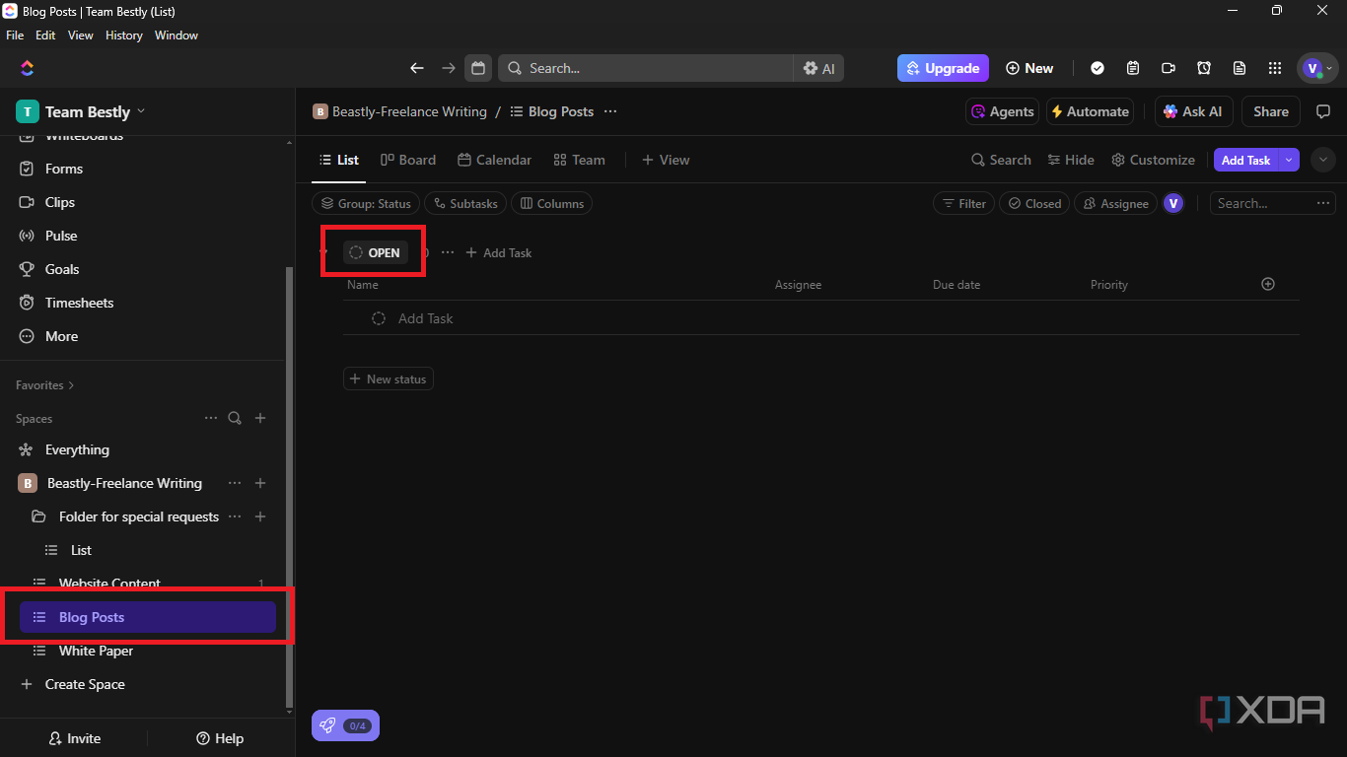This screenshot has width=1347, height=757.
Task: Click Invite at sidebar bottom
Action: (75, 738)
